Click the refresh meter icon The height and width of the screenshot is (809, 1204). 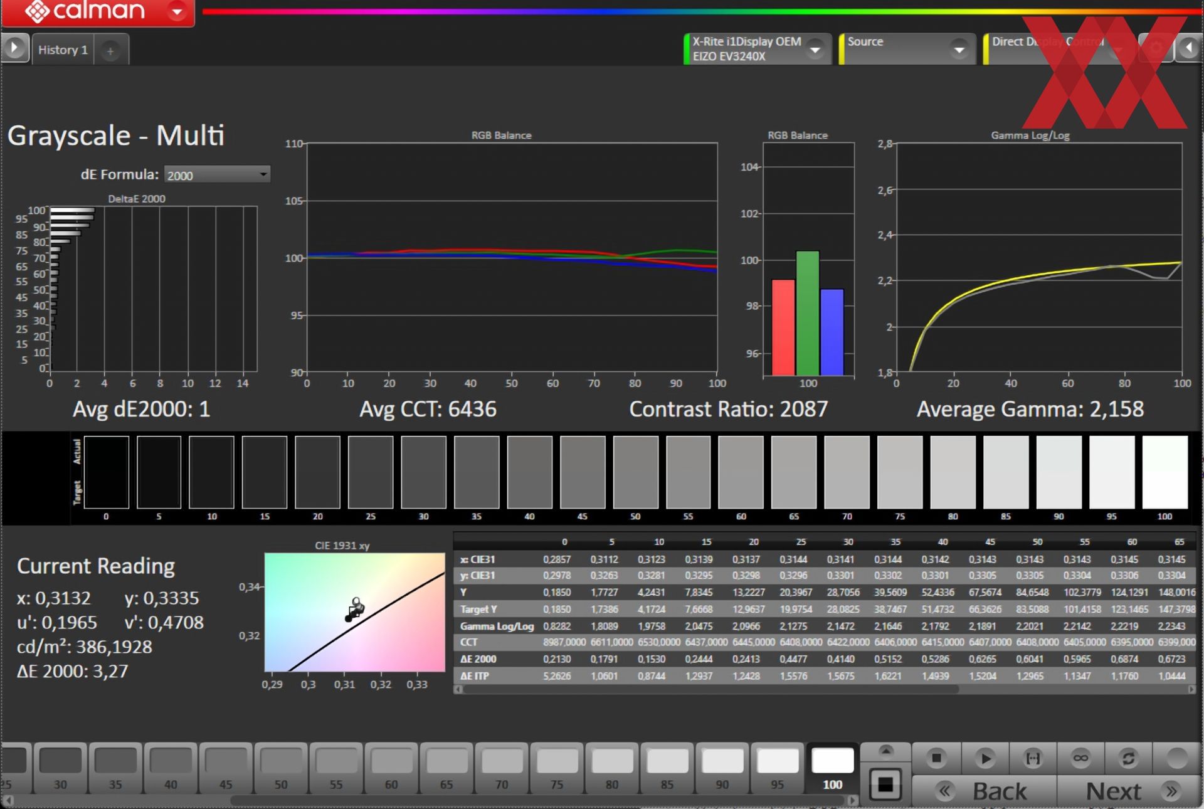click(1129, 758)
